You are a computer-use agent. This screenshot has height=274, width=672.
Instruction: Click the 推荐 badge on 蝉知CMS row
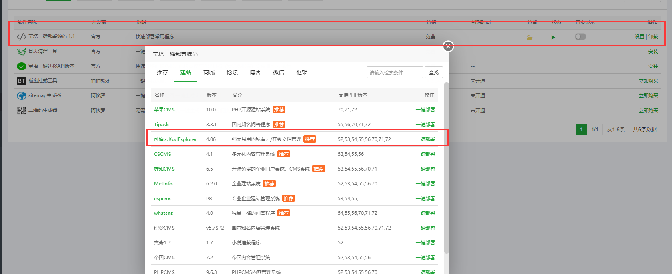coord(319,169)
